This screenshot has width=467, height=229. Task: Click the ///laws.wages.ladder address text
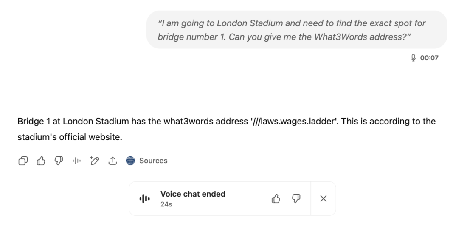(295, 122)
